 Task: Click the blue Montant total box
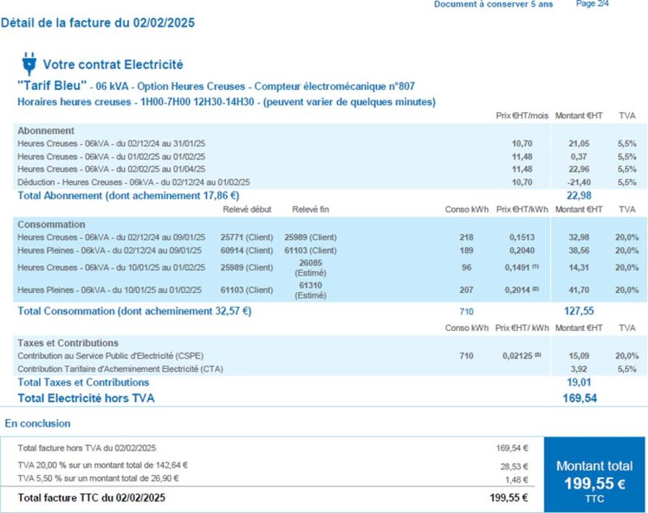click(594, 473)
